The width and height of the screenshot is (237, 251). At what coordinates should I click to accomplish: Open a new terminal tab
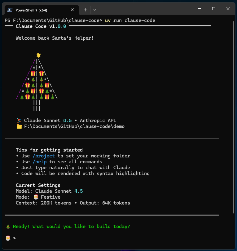tap(86, 10)
